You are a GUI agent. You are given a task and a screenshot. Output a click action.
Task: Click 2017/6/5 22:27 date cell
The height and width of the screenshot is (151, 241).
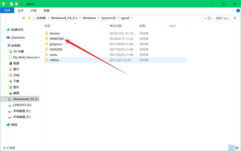pyautogui.click(x=120, y=60)
